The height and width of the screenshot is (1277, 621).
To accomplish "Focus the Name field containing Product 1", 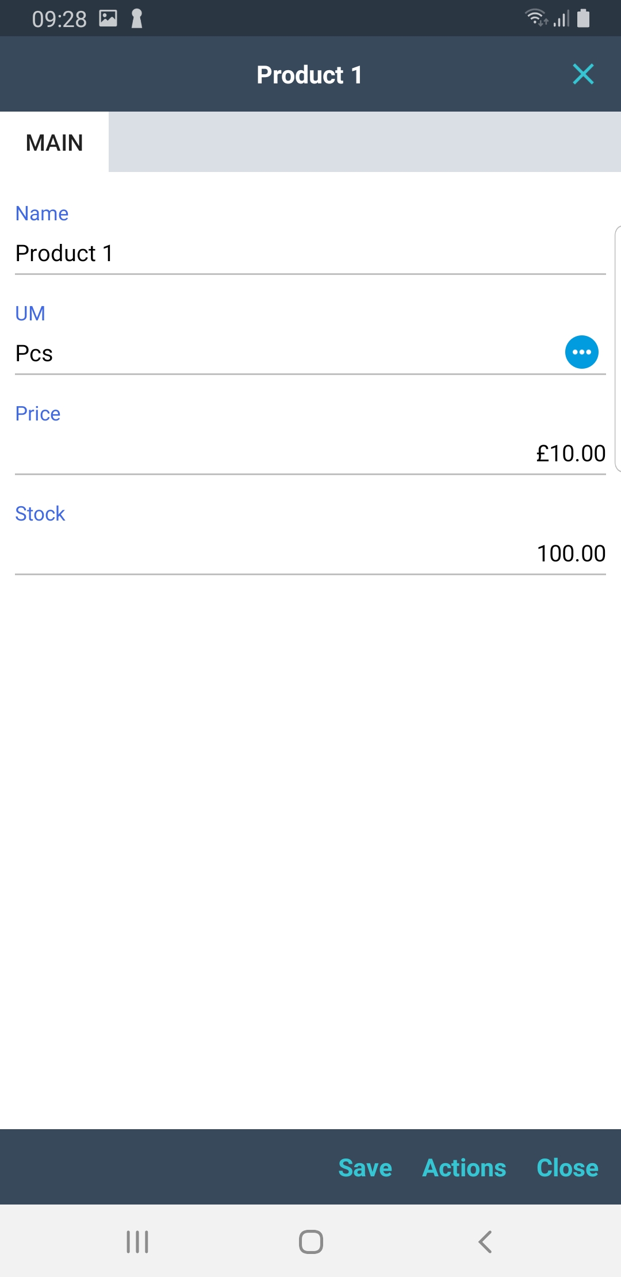I will 310,254.
